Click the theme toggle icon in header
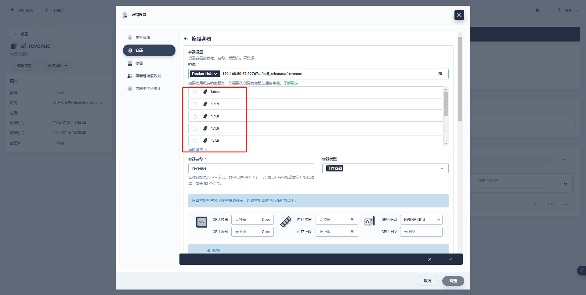586x295 pixels. [x=538, y=10]
